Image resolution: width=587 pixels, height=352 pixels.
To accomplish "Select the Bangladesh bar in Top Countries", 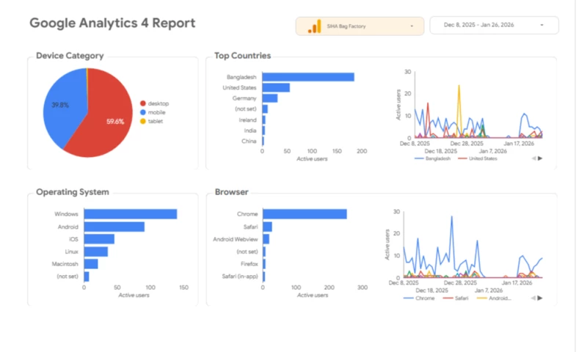I will (x=308, y=77).
